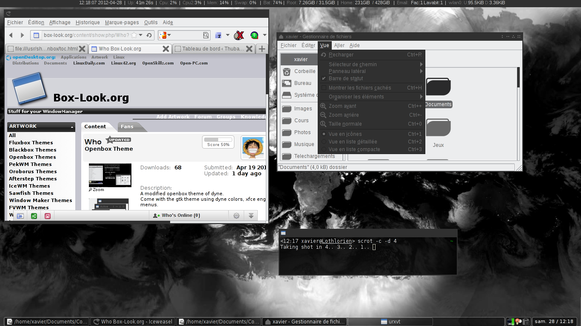Select Corbeille trash icon in file manager sidebar
Viewport: 581px width, 326px height.
coord(287,71)
